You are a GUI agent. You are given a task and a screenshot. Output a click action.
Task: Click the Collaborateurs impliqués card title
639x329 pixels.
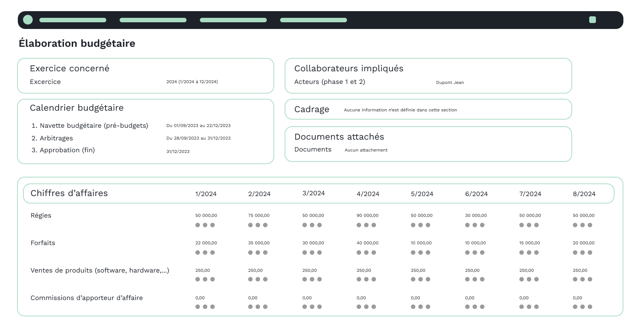(x=349, y=68)
